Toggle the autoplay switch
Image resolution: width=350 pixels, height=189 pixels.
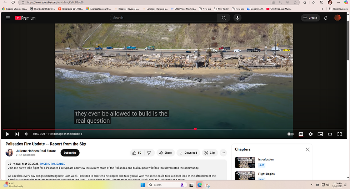click(x=290, y=134)
